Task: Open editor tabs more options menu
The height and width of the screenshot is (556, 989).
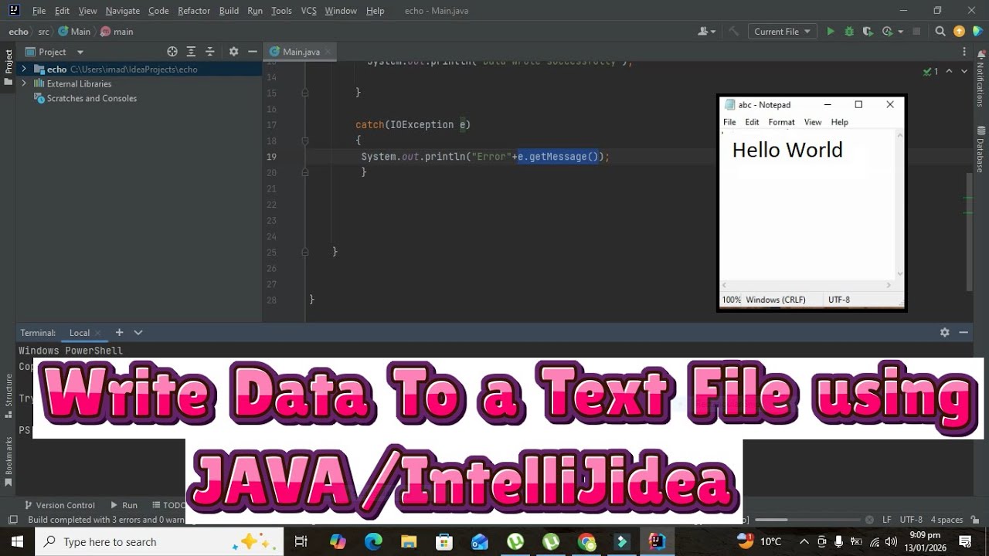Action: (964, 52)
